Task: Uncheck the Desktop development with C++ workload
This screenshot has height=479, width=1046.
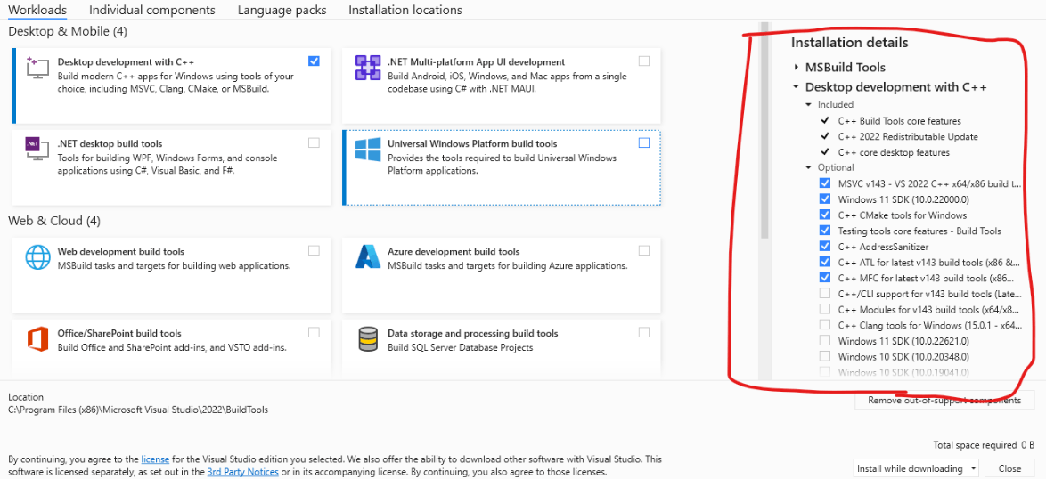Action: [x=315, y=61]
